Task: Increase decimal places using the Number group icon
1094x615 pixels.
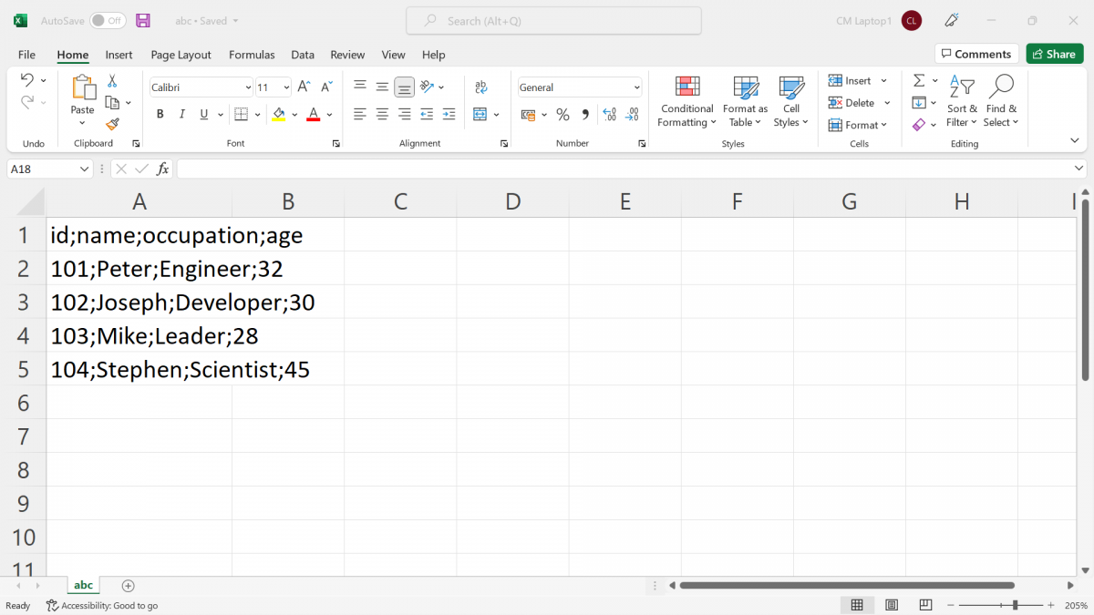Action: (x=609, y=114)
